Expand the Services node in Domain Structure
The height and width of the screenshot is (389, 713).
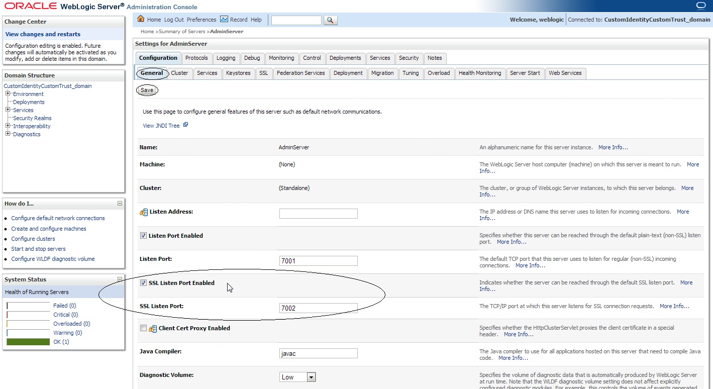click(8, 110)
